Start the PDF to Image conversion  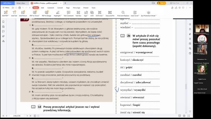46,14
